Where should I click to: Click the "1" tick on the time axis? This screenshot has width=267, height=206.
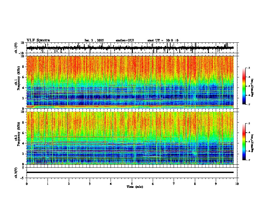[48, 184]
